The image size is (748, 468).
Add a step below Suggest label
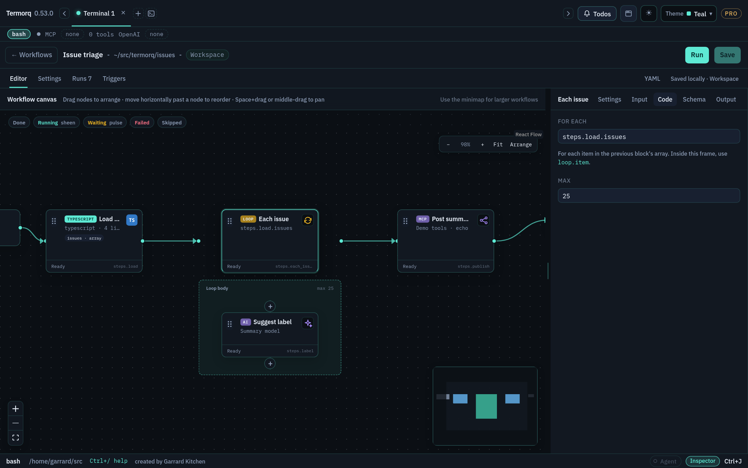click(x=270, y=364)
